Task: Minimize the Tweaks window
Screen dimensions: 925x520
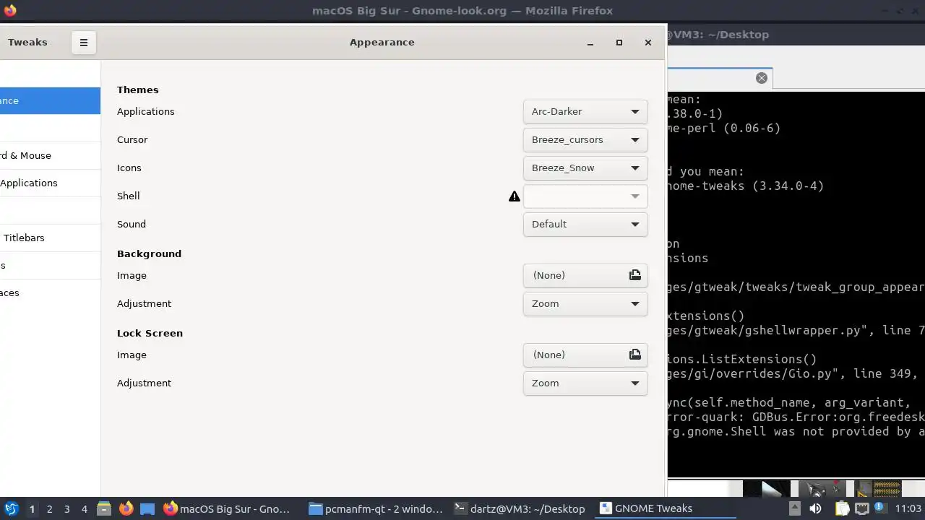Action: pyautogui.click(x=590, y=43)
